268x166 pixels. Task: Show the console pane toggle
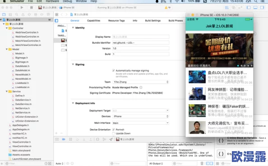click(211, 163)
